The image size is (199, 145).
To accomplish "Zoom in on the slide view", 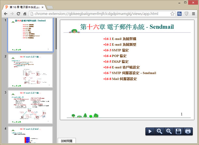I will pos(169,131).
